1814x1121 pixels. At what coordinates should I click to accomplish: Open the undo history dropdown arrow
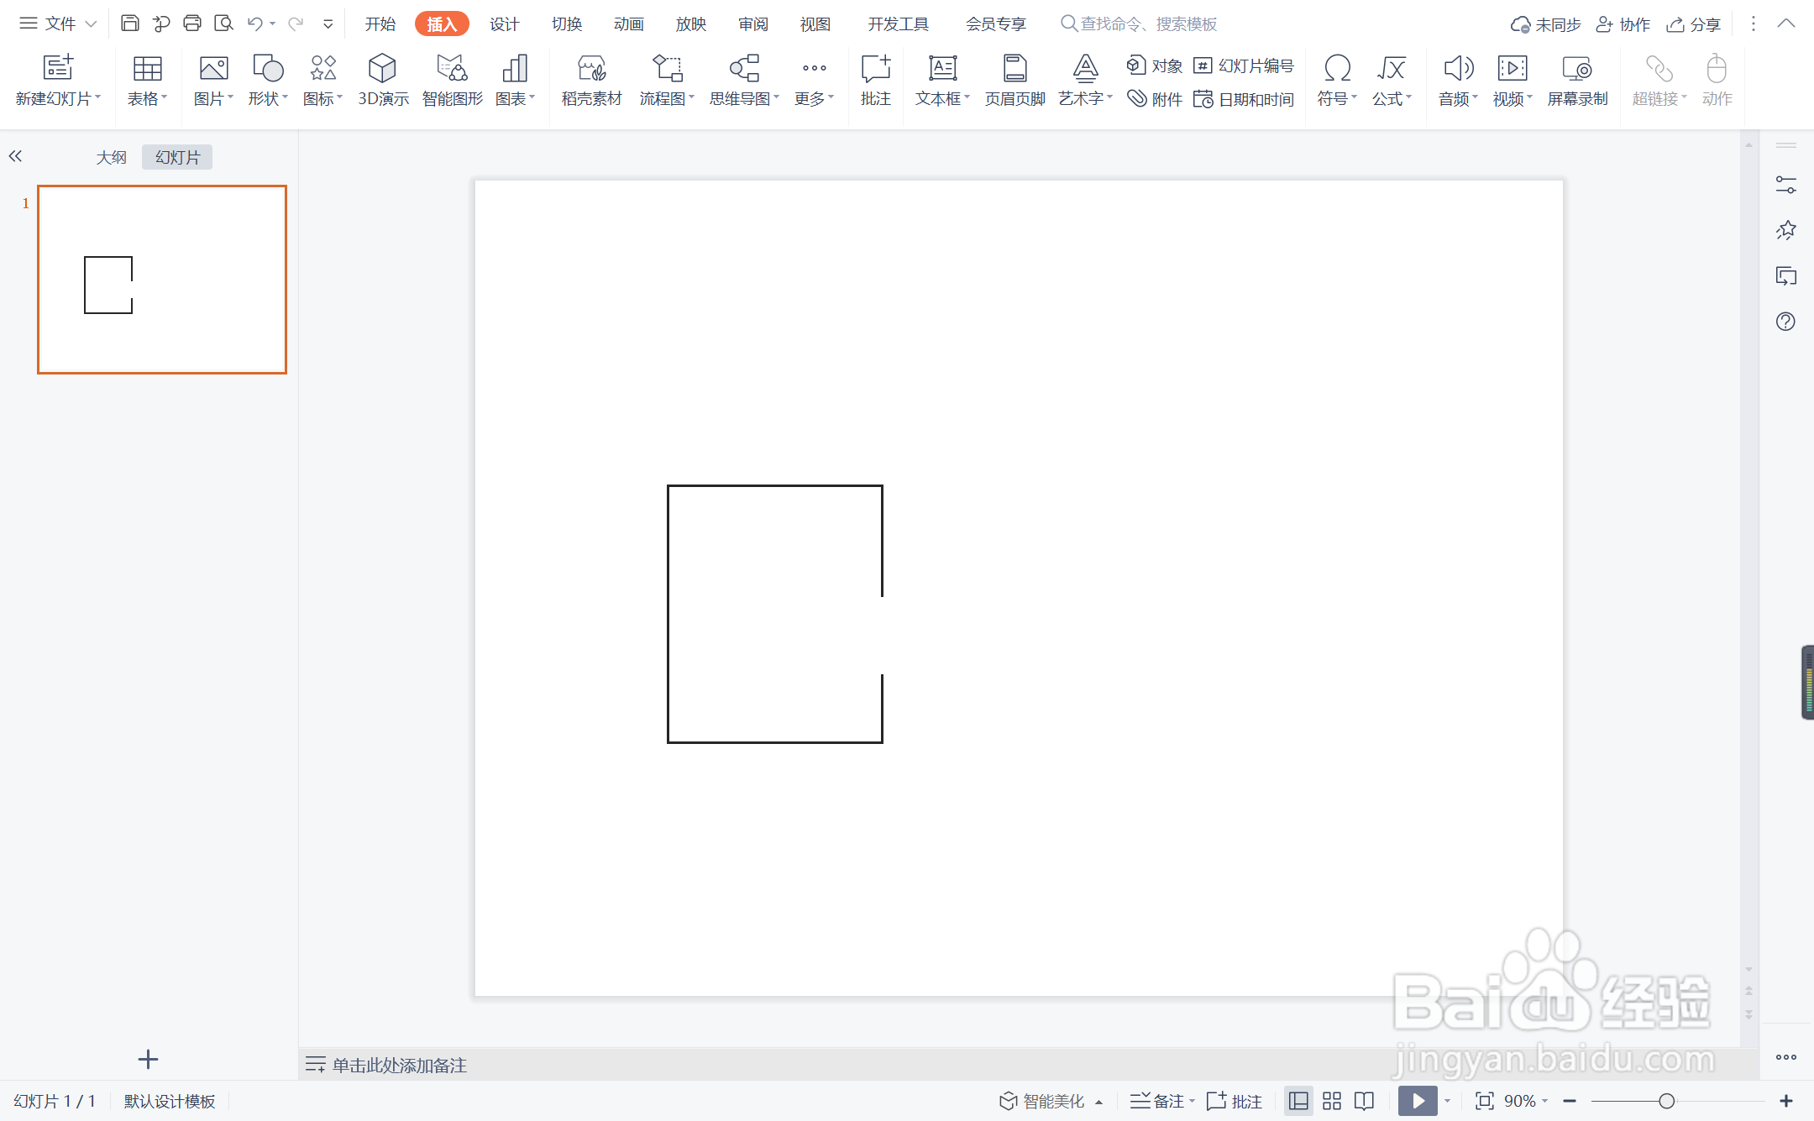(x=272, y=24)
